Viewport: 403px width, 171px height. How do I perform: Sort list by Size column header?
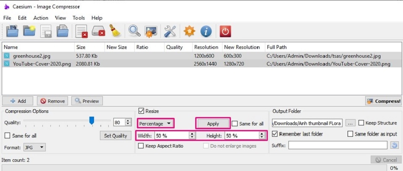[89, 47]
